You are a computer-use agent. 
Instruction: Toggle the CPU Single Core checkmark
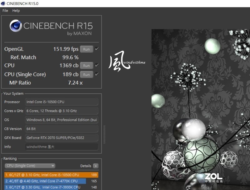96,74
